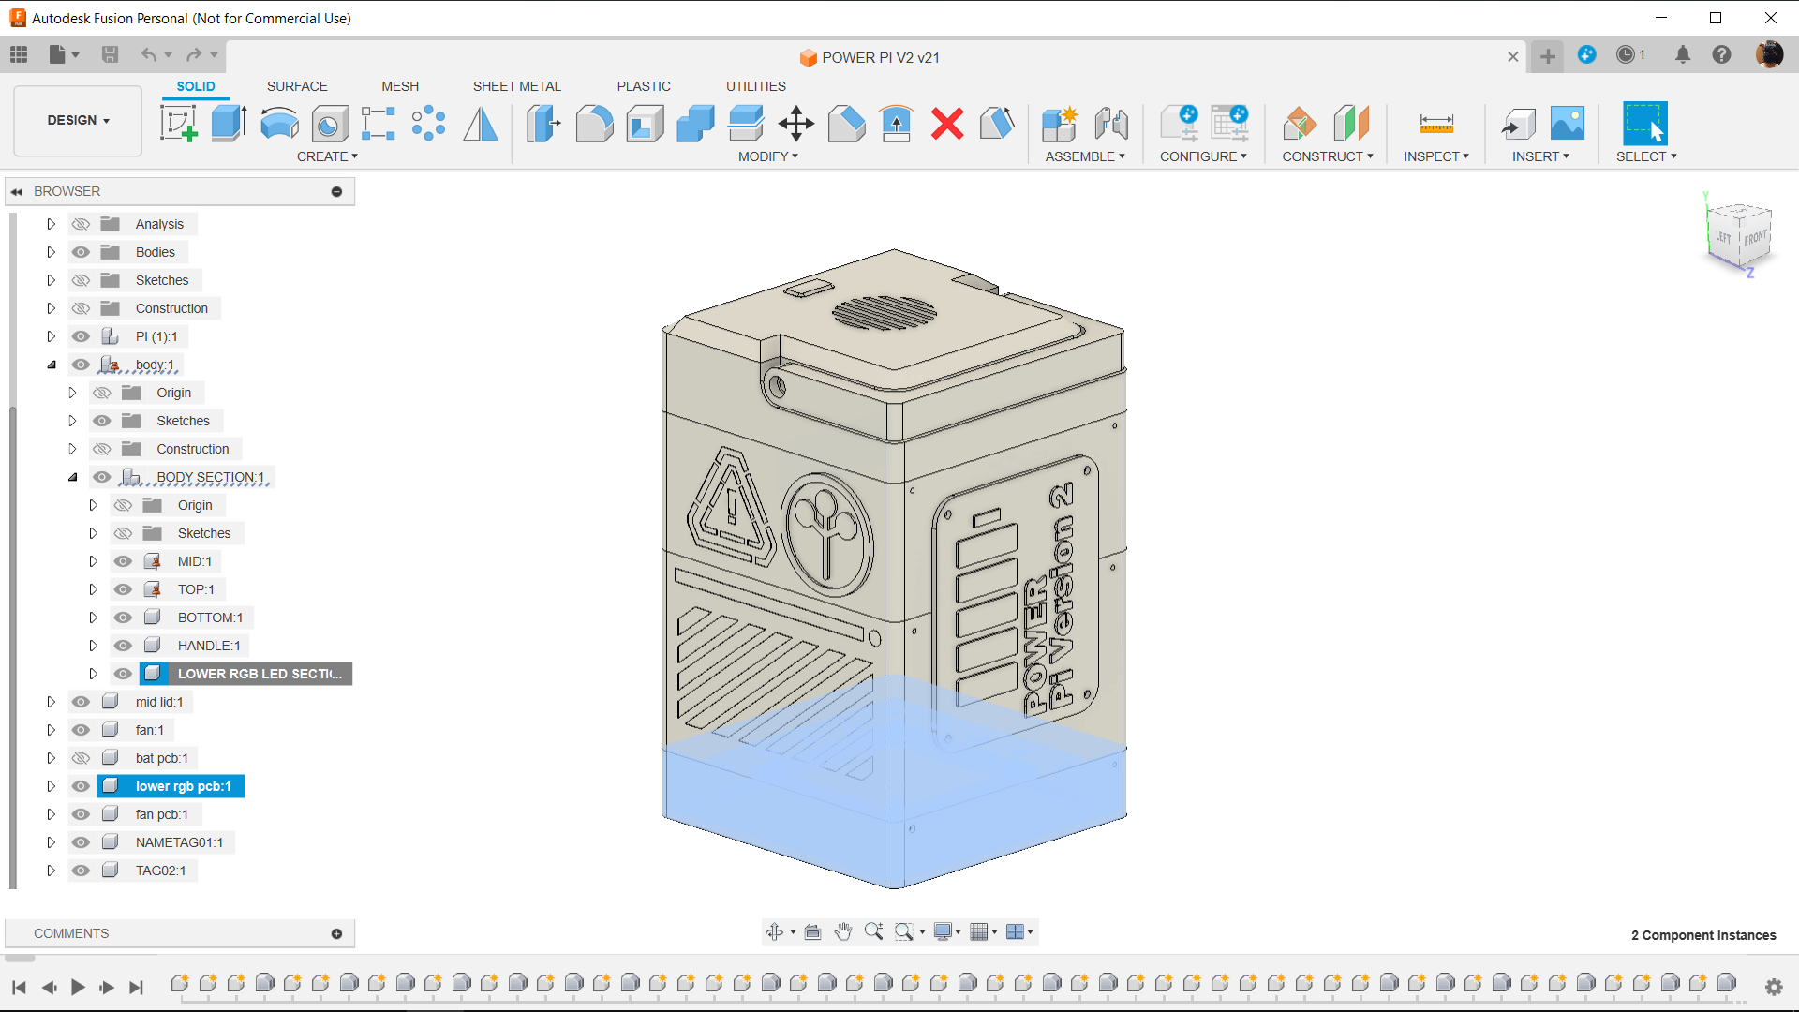Select the Offset Plane construct icon
Image resolution: width=1799 pixels, height=1012 pixels.
[x=1301, y=123]
